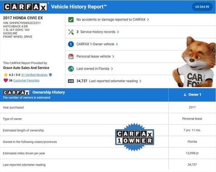Select the Owner 1 column header
Viewport: 216px width, 172px height.
coord(192,95)
